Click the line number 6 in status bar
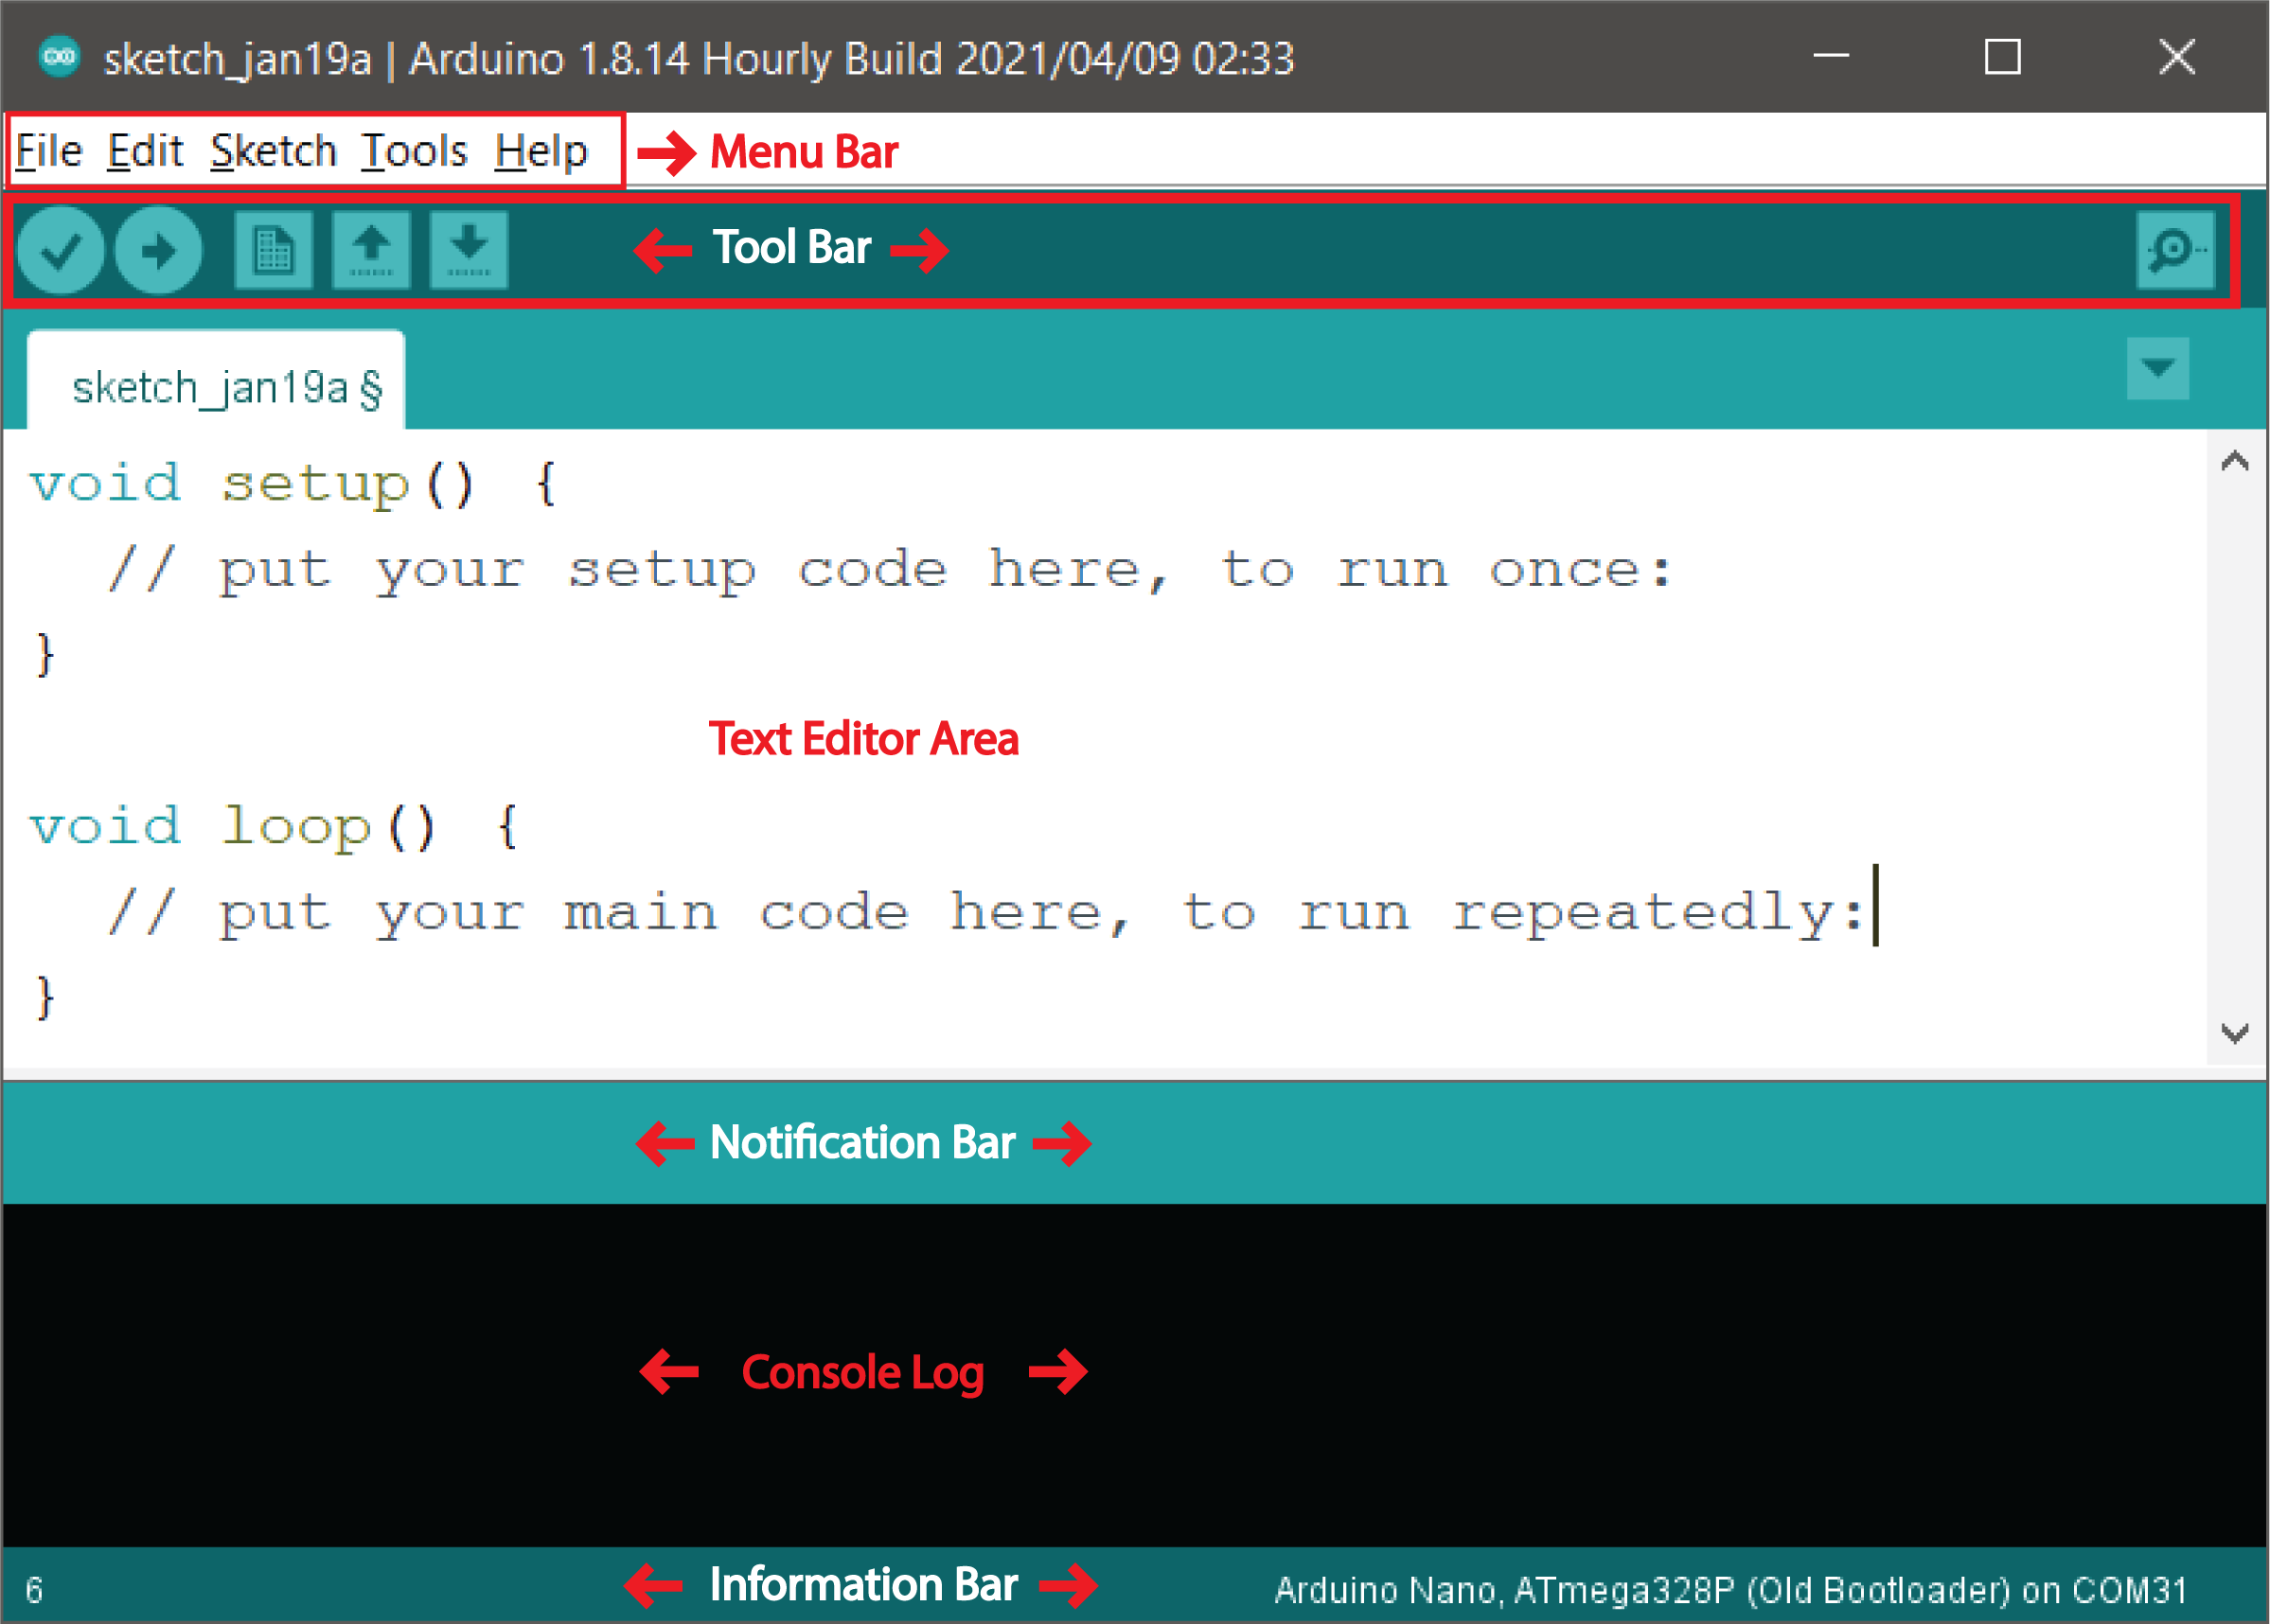2270x1624 pixels. coord(34,1590)
